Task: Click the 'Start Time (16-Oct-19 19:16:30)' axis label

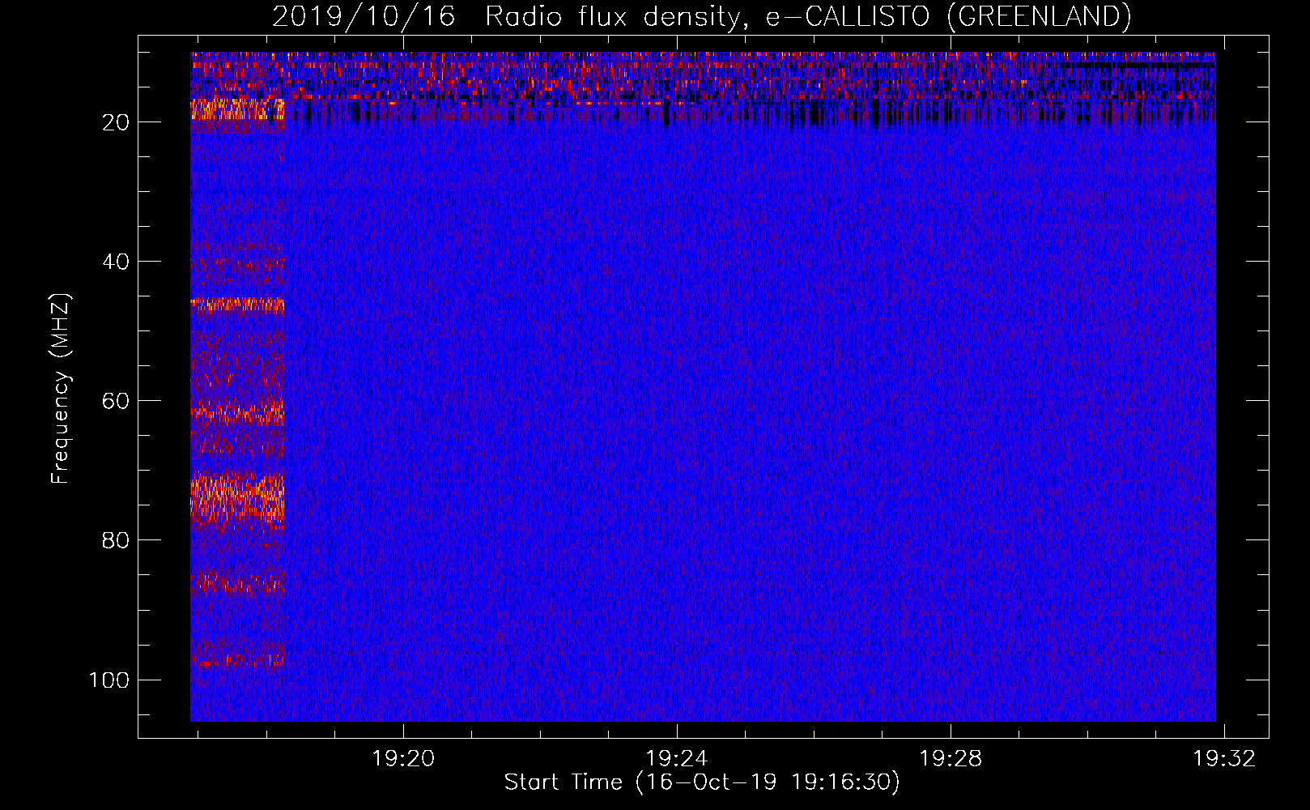Action: [702, 782]
